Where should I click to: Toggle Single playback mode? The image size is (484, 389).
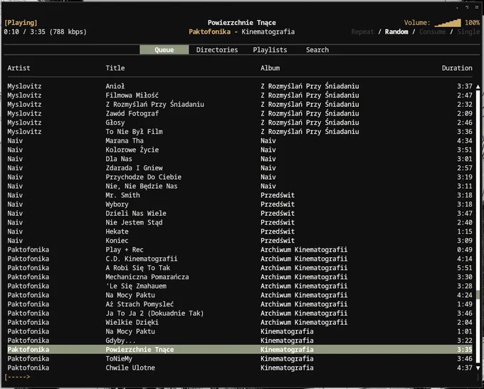[x=468, y=32]
